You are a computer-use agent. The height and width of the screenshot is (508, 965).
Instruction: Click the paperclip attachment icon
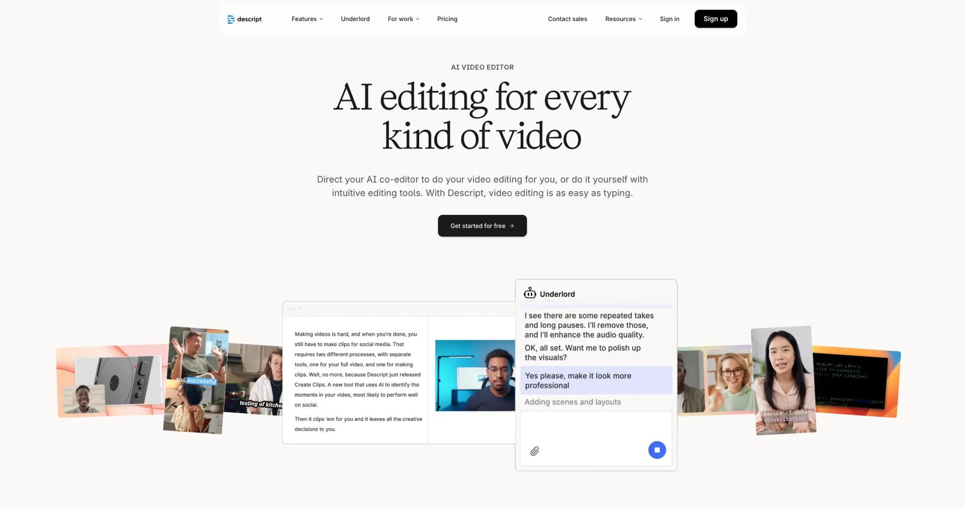[x=535, y=451]
